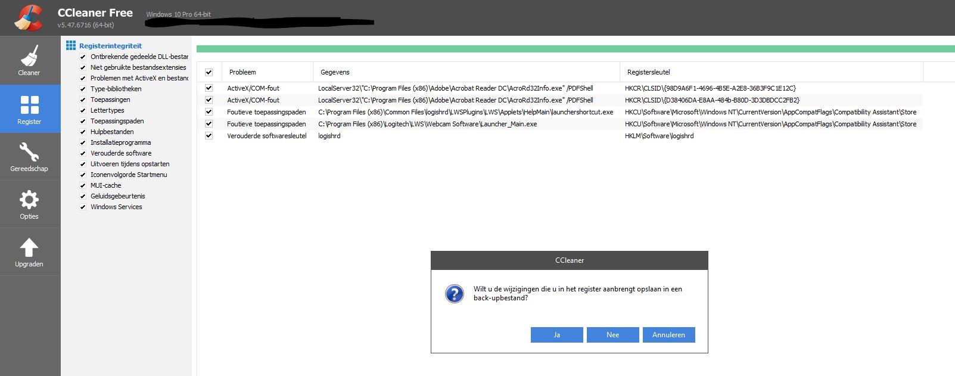Screen dimensions: 955x376
Task: Uncheck the Verouderde softwaresleutel logishrd checkbox
Action: pyautogui.click(x=209, y=136)
